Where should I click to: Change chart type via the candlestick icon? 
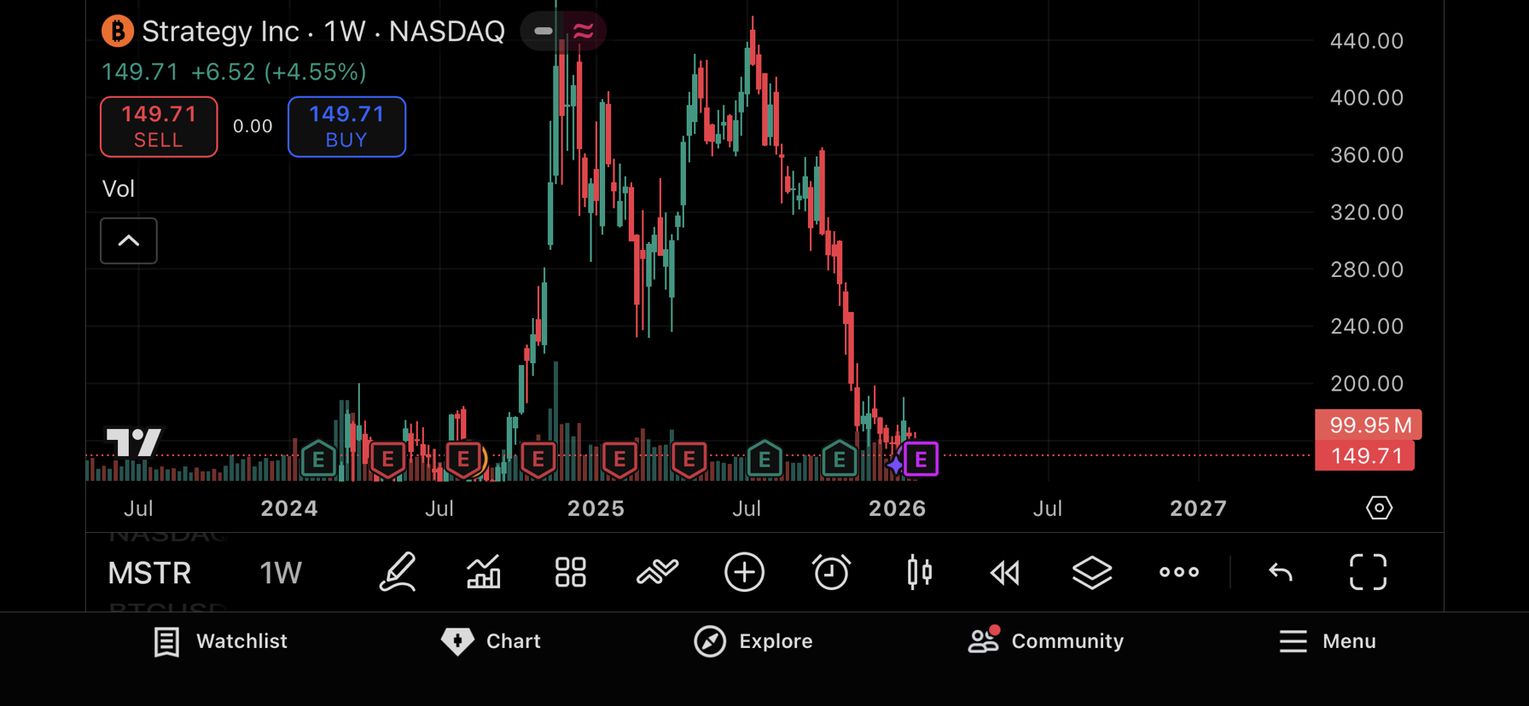[x=919, y=572]
